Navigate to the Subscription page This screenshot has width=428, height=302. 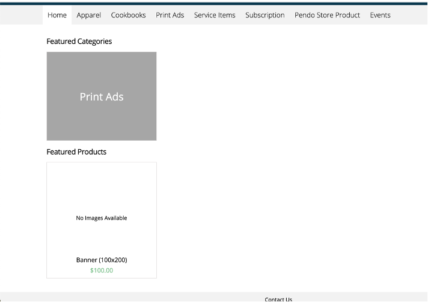264,15
